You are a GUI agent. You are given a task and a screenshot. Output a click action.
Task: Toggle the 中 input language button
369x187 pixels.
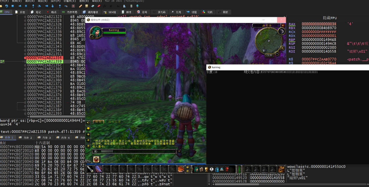(179, 151)
